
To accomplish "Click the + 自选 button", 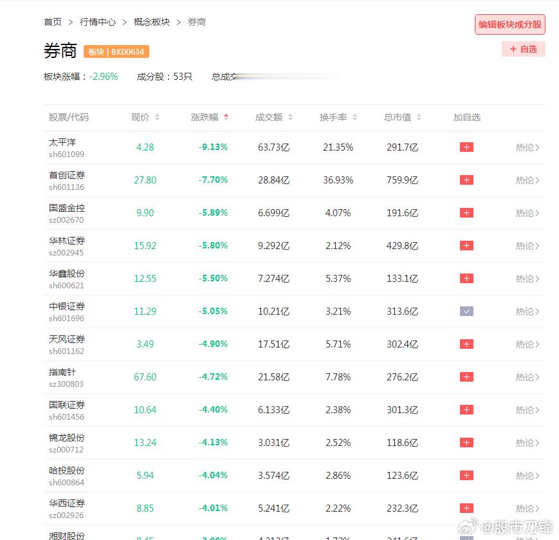I will click(x=524, y=49).
